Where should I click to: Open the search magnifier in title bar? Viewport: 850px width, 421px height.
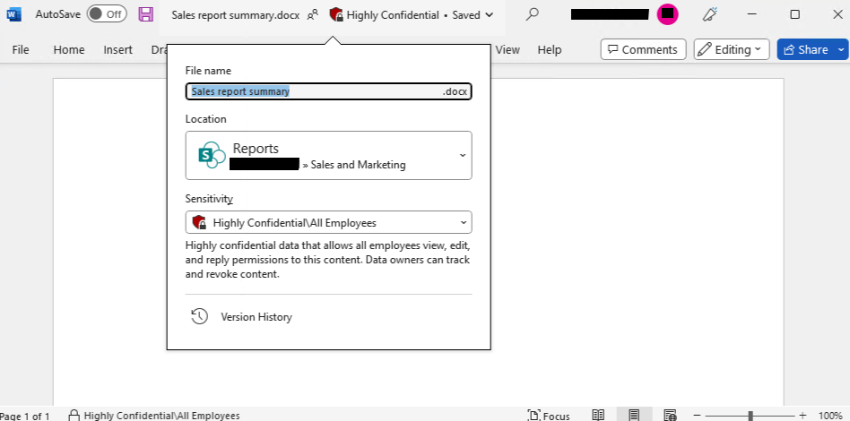(x=532, y=14)
